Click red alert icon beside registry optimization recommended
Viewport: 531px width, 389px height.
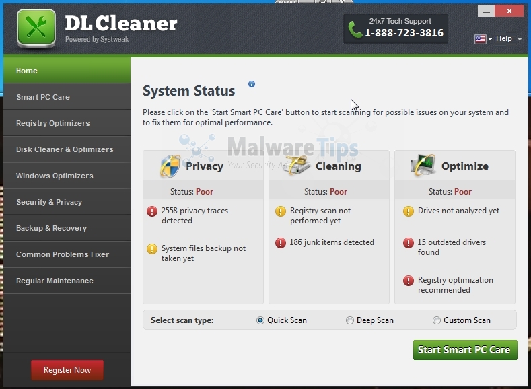tap(409, 281)
